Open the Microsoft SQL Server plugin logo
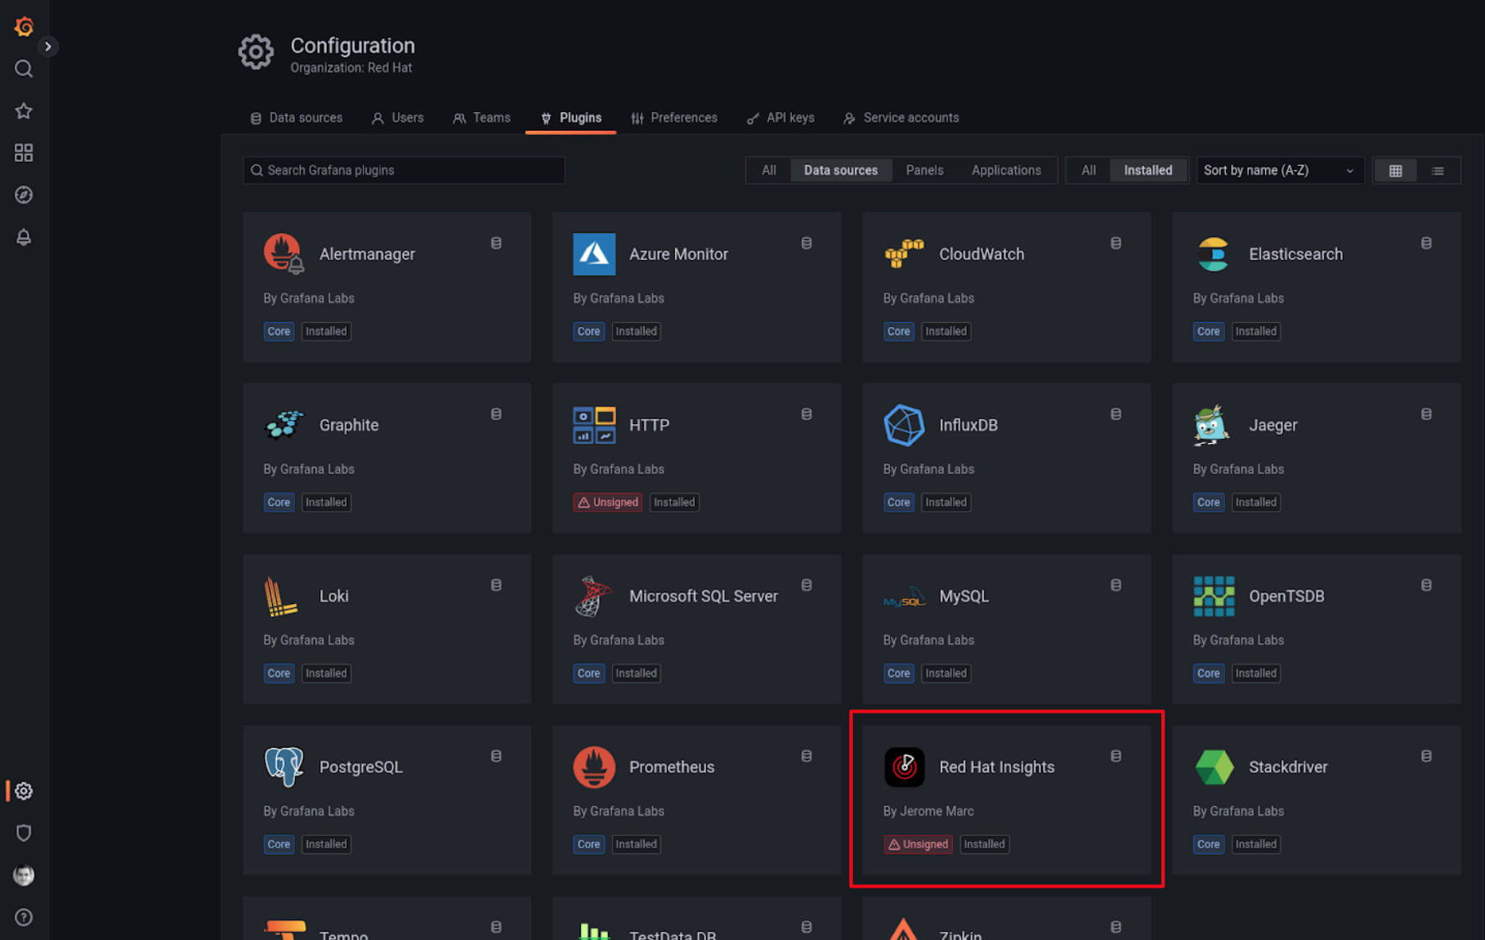 tap(594, 596)
